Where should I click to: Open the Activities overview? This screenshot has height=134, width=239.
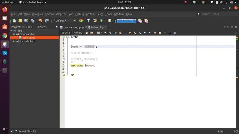pyautogui.click(x=7, y=3)
